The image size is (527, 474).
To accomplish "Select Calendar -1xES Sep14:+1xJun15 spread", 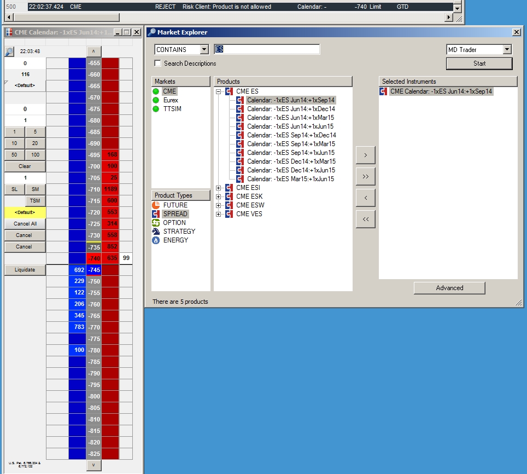I will click(291, 153).
